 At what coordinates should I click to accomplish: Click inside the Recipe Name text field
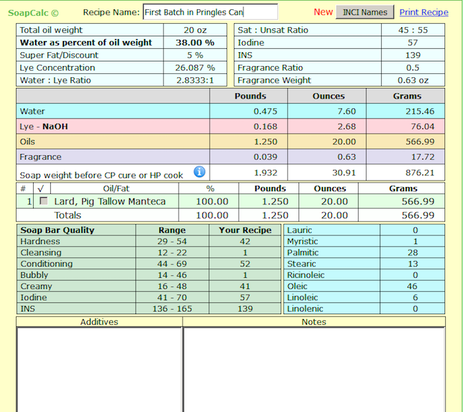(210, 12)
